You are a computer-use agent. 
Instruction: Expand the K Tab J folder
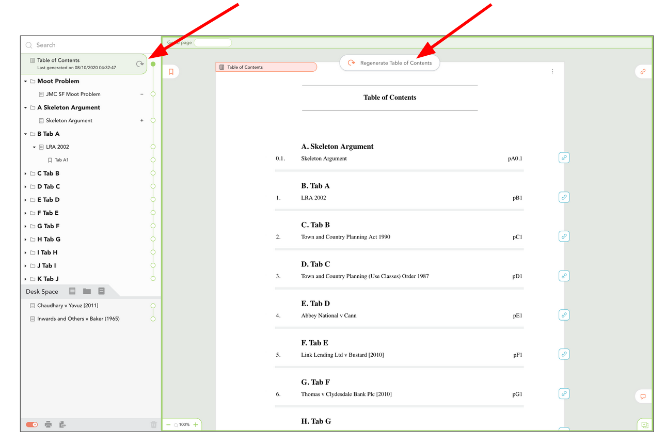click(26, 279)
